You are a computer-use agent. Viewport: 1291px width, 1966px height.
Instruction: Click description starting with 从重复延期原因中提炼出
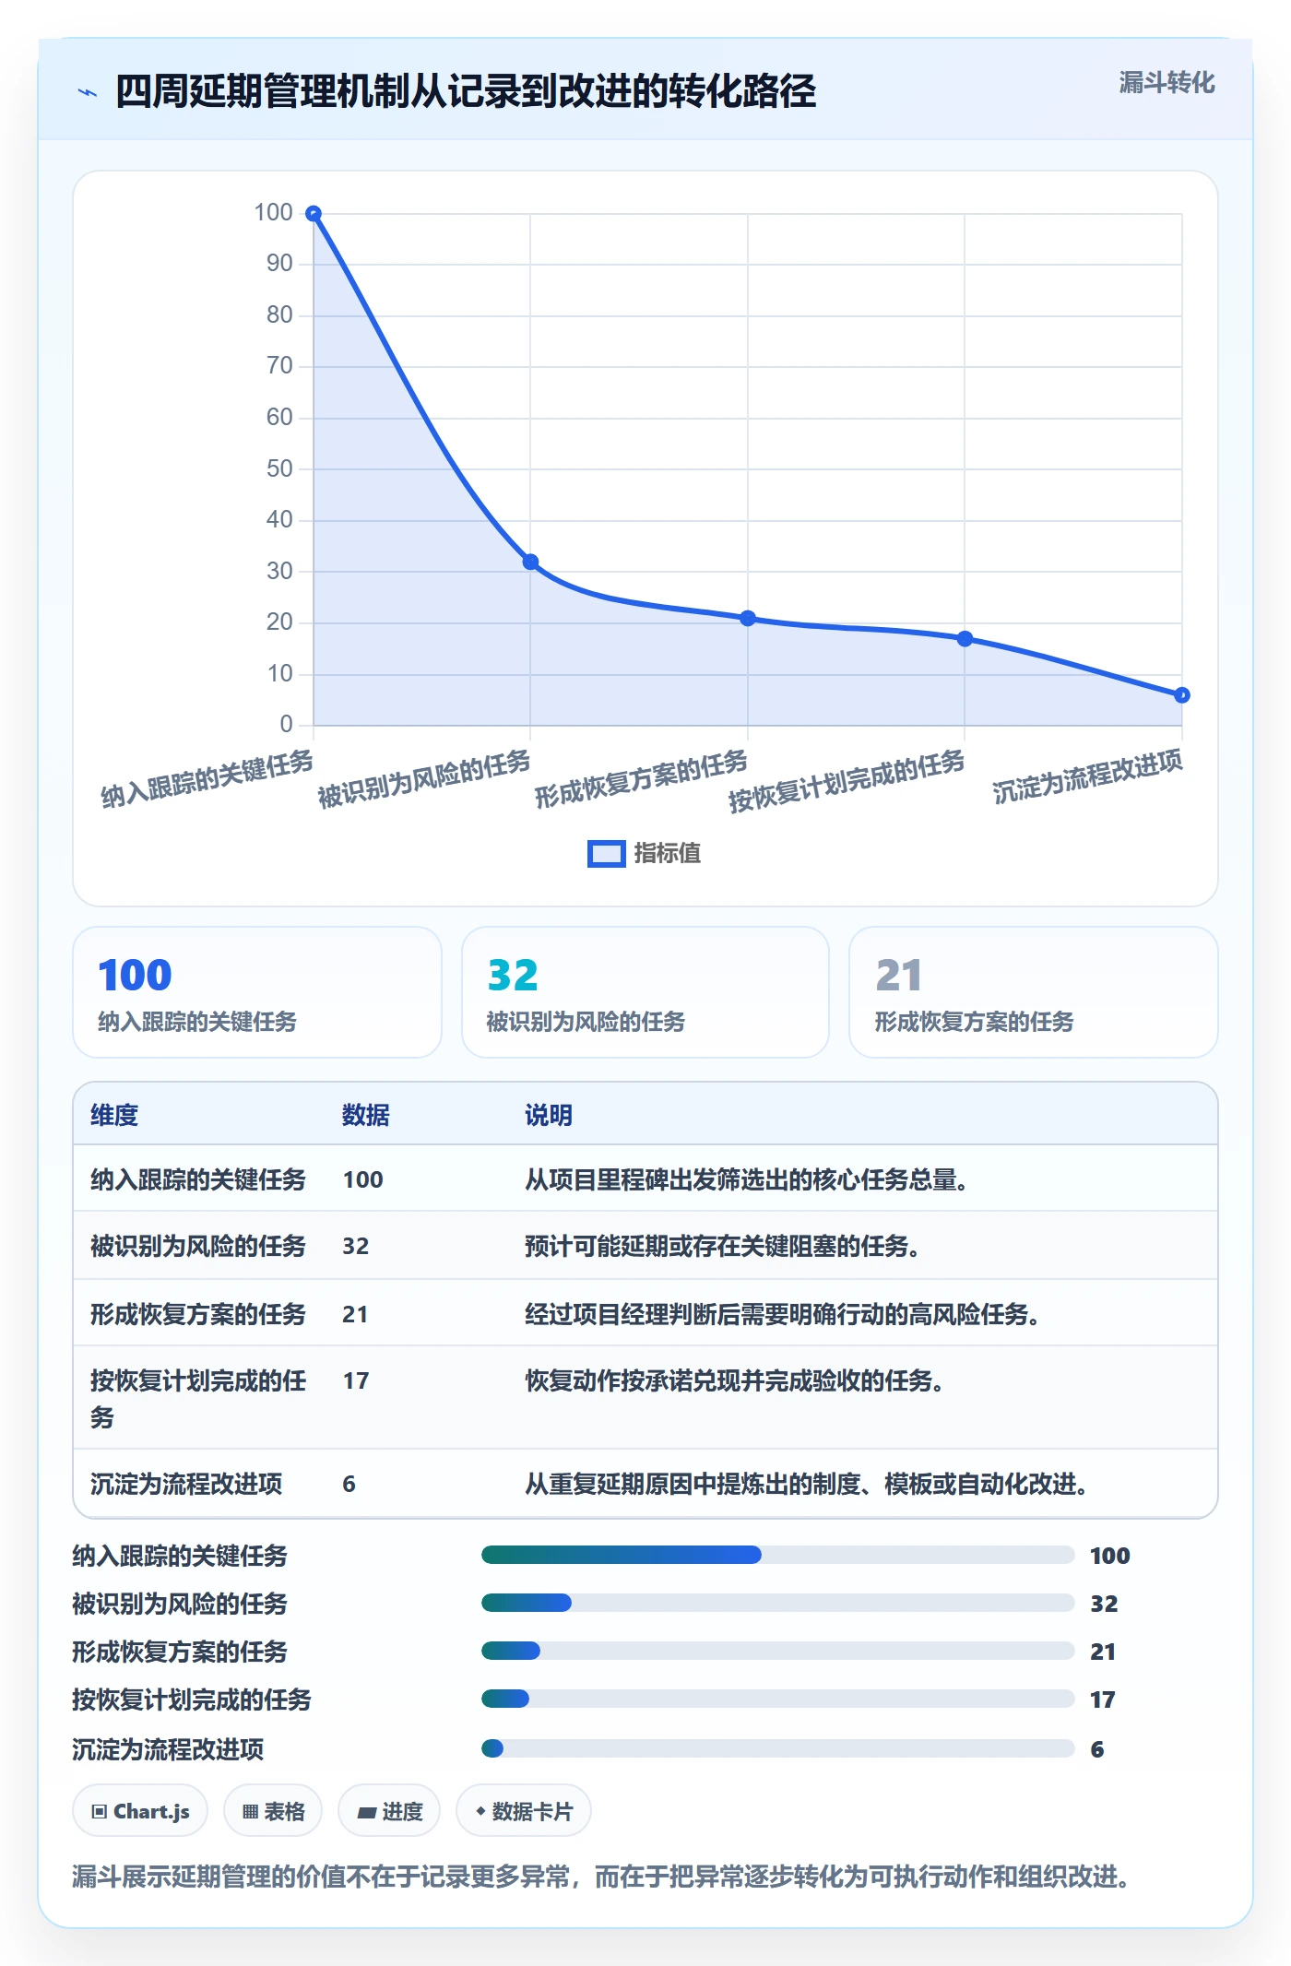coord(807,1484)
